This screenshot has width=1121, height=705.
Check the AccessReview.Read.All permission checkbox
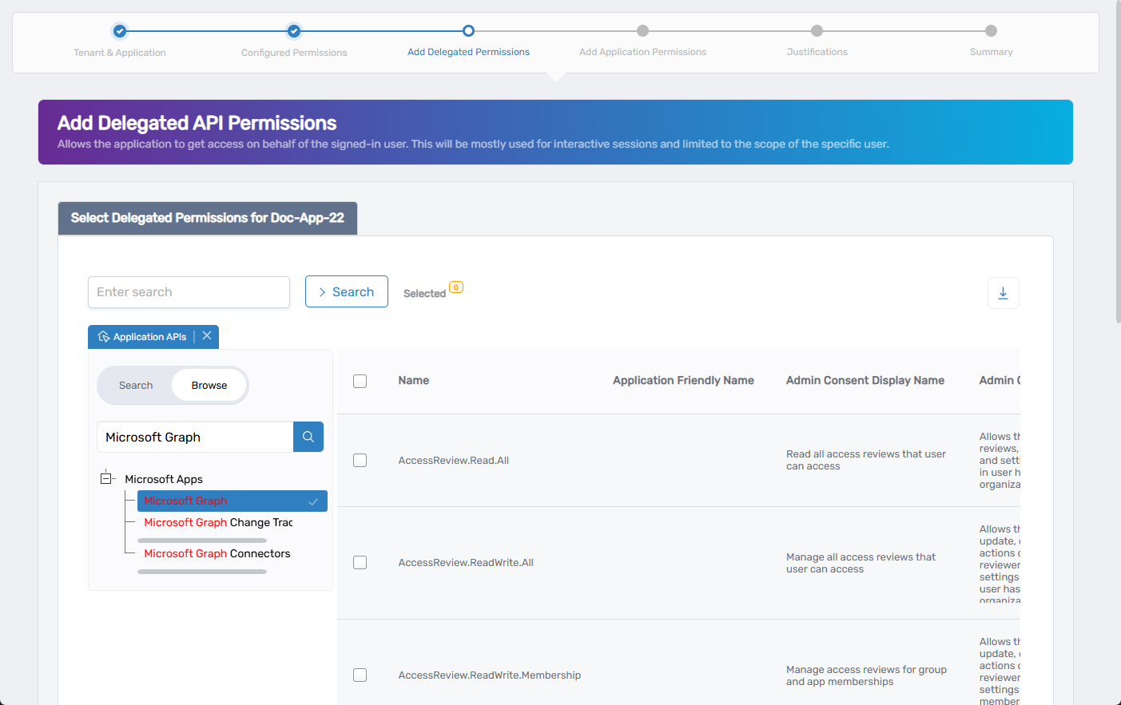pos(360,460)
